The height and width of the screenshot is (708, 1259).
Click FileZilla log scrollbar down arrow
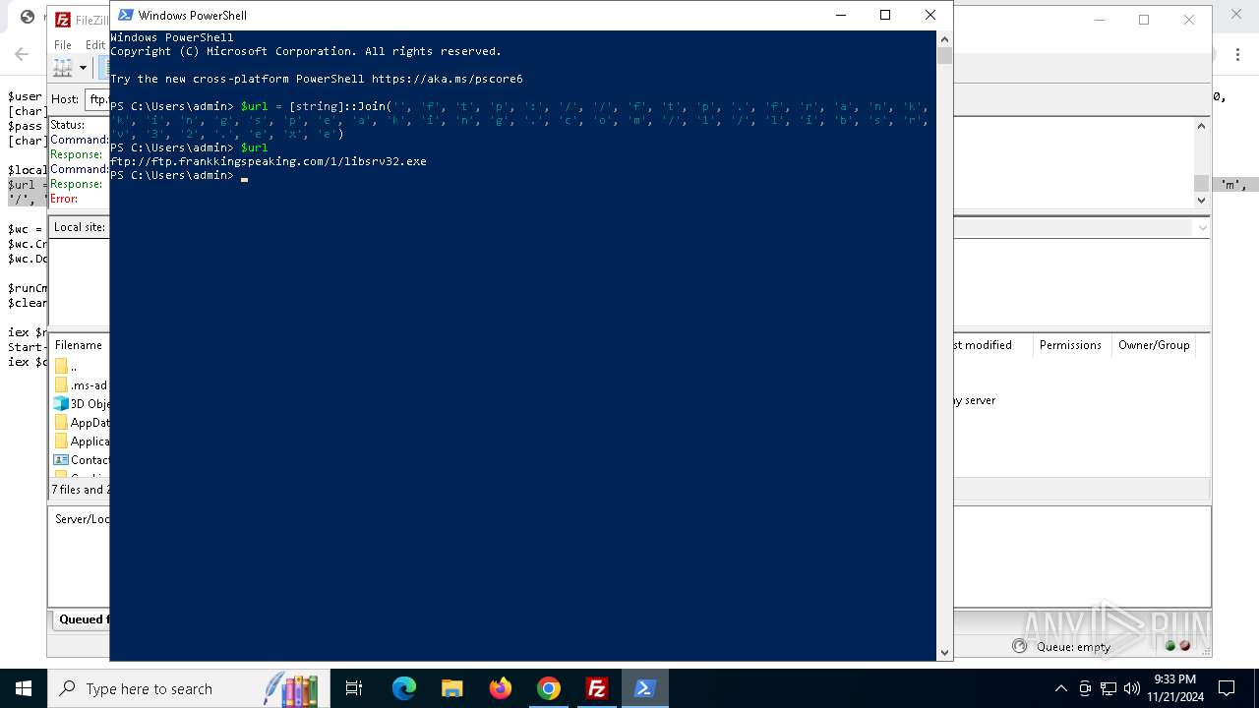pos(1201,200)
